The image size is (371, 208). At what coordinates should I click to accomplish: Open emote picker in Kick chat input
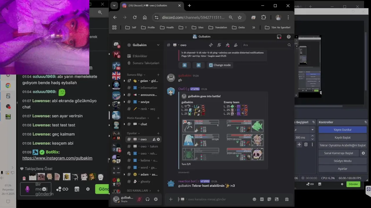click(x=44, y=189)
